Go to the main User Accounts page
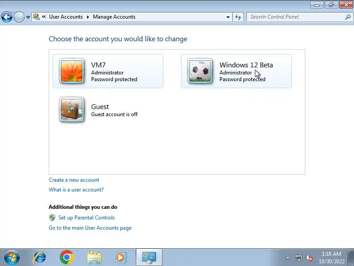This screenshot has width=354, height=266. (x=90, y=228)
